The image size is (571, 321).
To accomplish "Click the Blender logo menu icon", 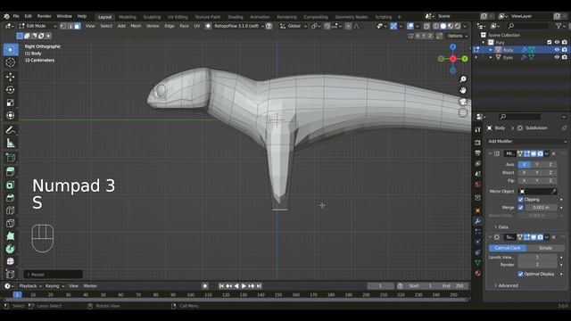I will click(x=6, y=16).
